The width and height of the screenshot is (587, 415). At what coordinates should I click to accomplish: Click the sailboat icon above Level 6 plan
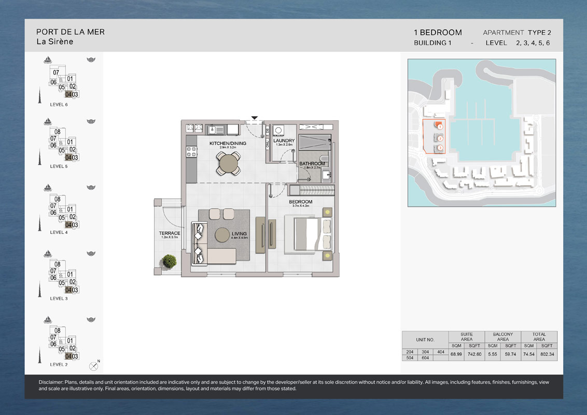click(x=48, y=59)
